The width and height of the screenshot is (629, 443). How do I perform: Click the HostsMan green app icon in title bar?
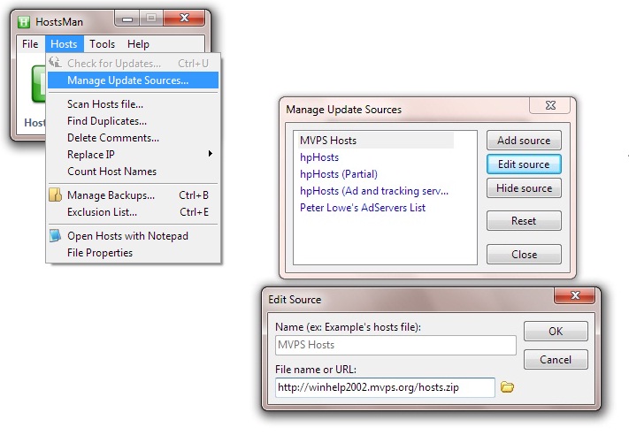point(24,21)
